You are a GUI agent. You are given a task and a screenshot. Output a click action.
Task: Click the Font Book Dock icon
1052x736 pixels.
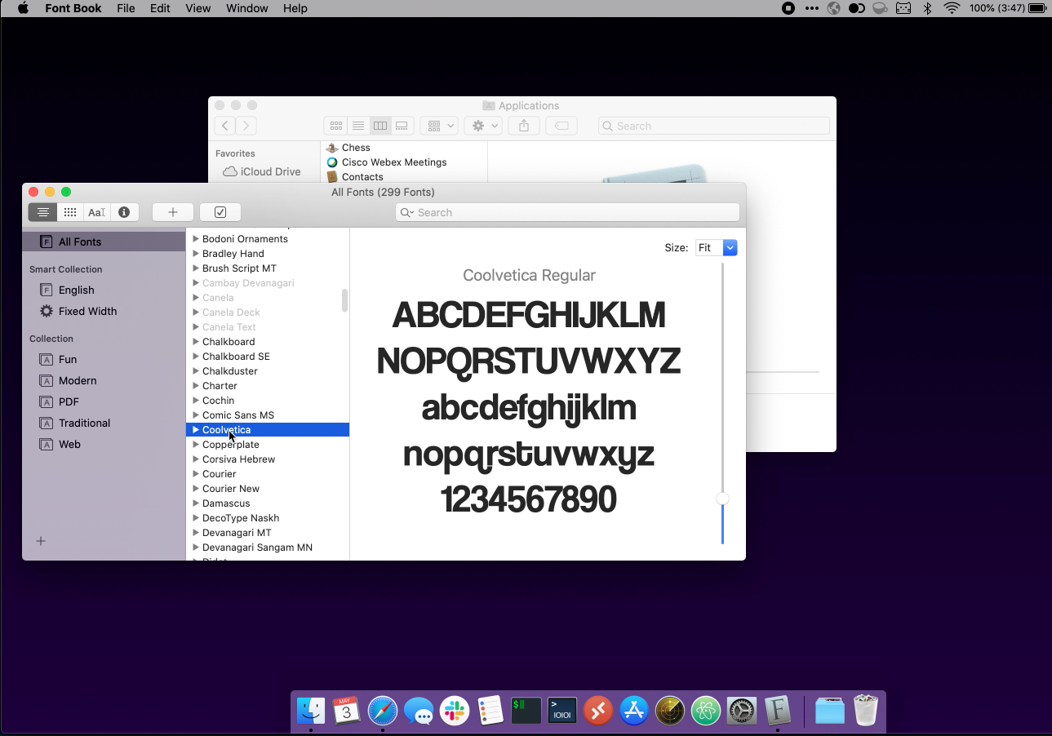(778, 711)
